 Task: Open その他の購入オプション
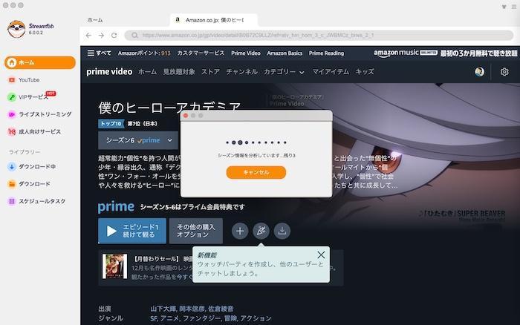(x=195, y=231)
